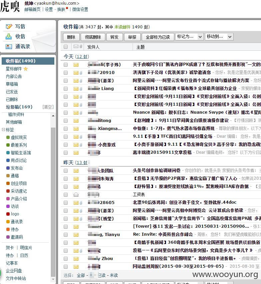Open the 已发送 folder
The height and width of the screenshot is (284, 261).
pos(12,92)
